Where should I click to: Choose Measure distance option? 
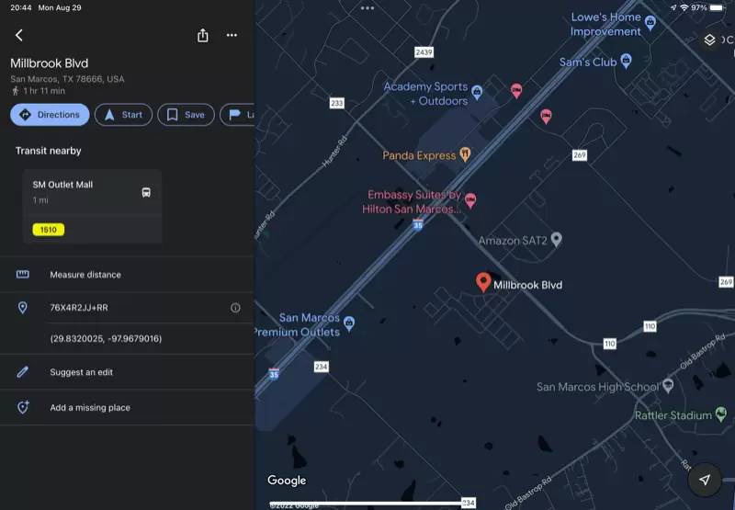[x=127, y=275]
